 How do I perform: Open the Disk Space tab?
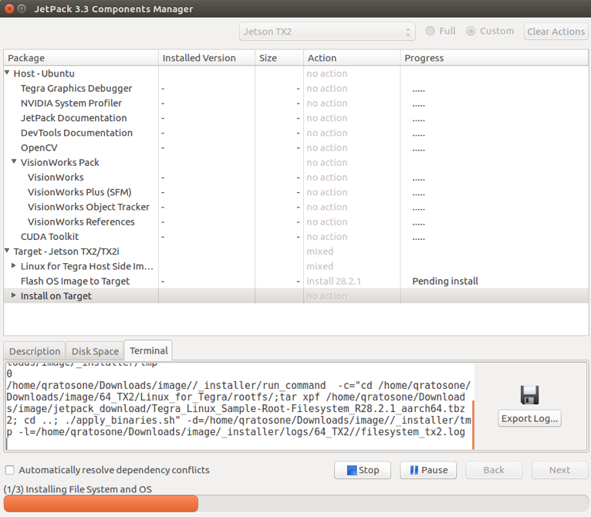click(95, 351)
